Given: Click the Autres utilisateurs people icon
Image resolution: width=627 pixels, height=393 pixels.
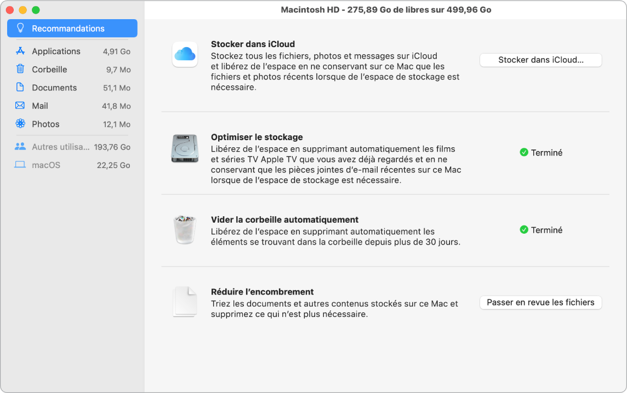Looking at the screenshot, I should [x=20, y=147].
